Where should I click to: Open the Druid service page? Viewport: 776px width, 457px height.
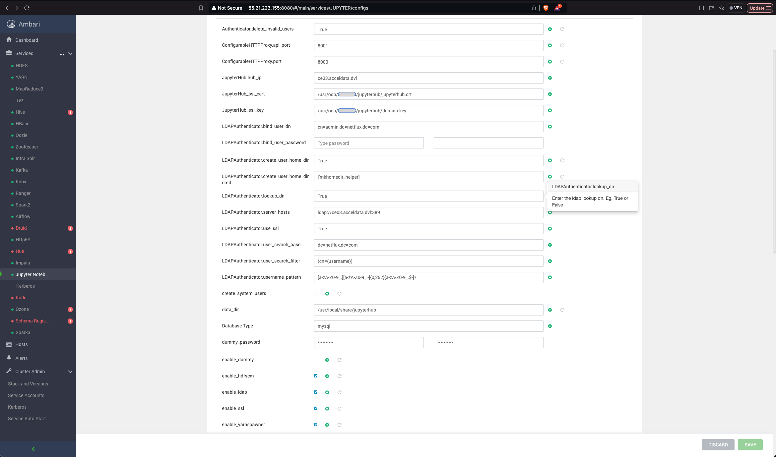click(21, 228)
